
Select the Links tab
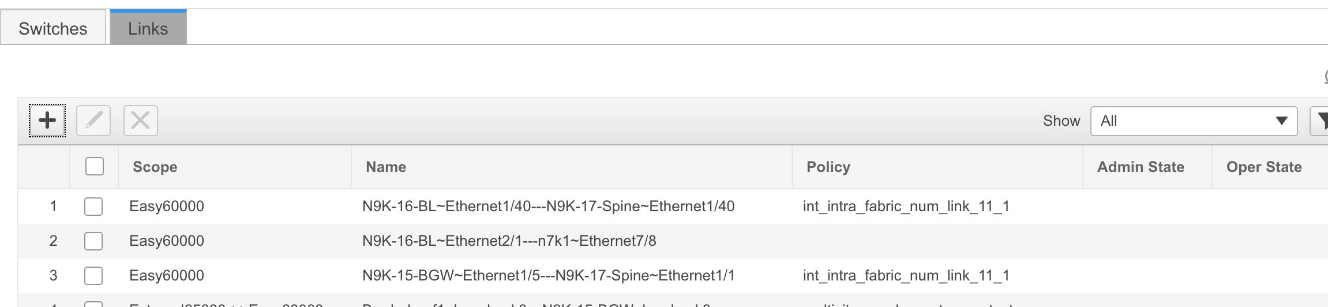coord(148,28)
